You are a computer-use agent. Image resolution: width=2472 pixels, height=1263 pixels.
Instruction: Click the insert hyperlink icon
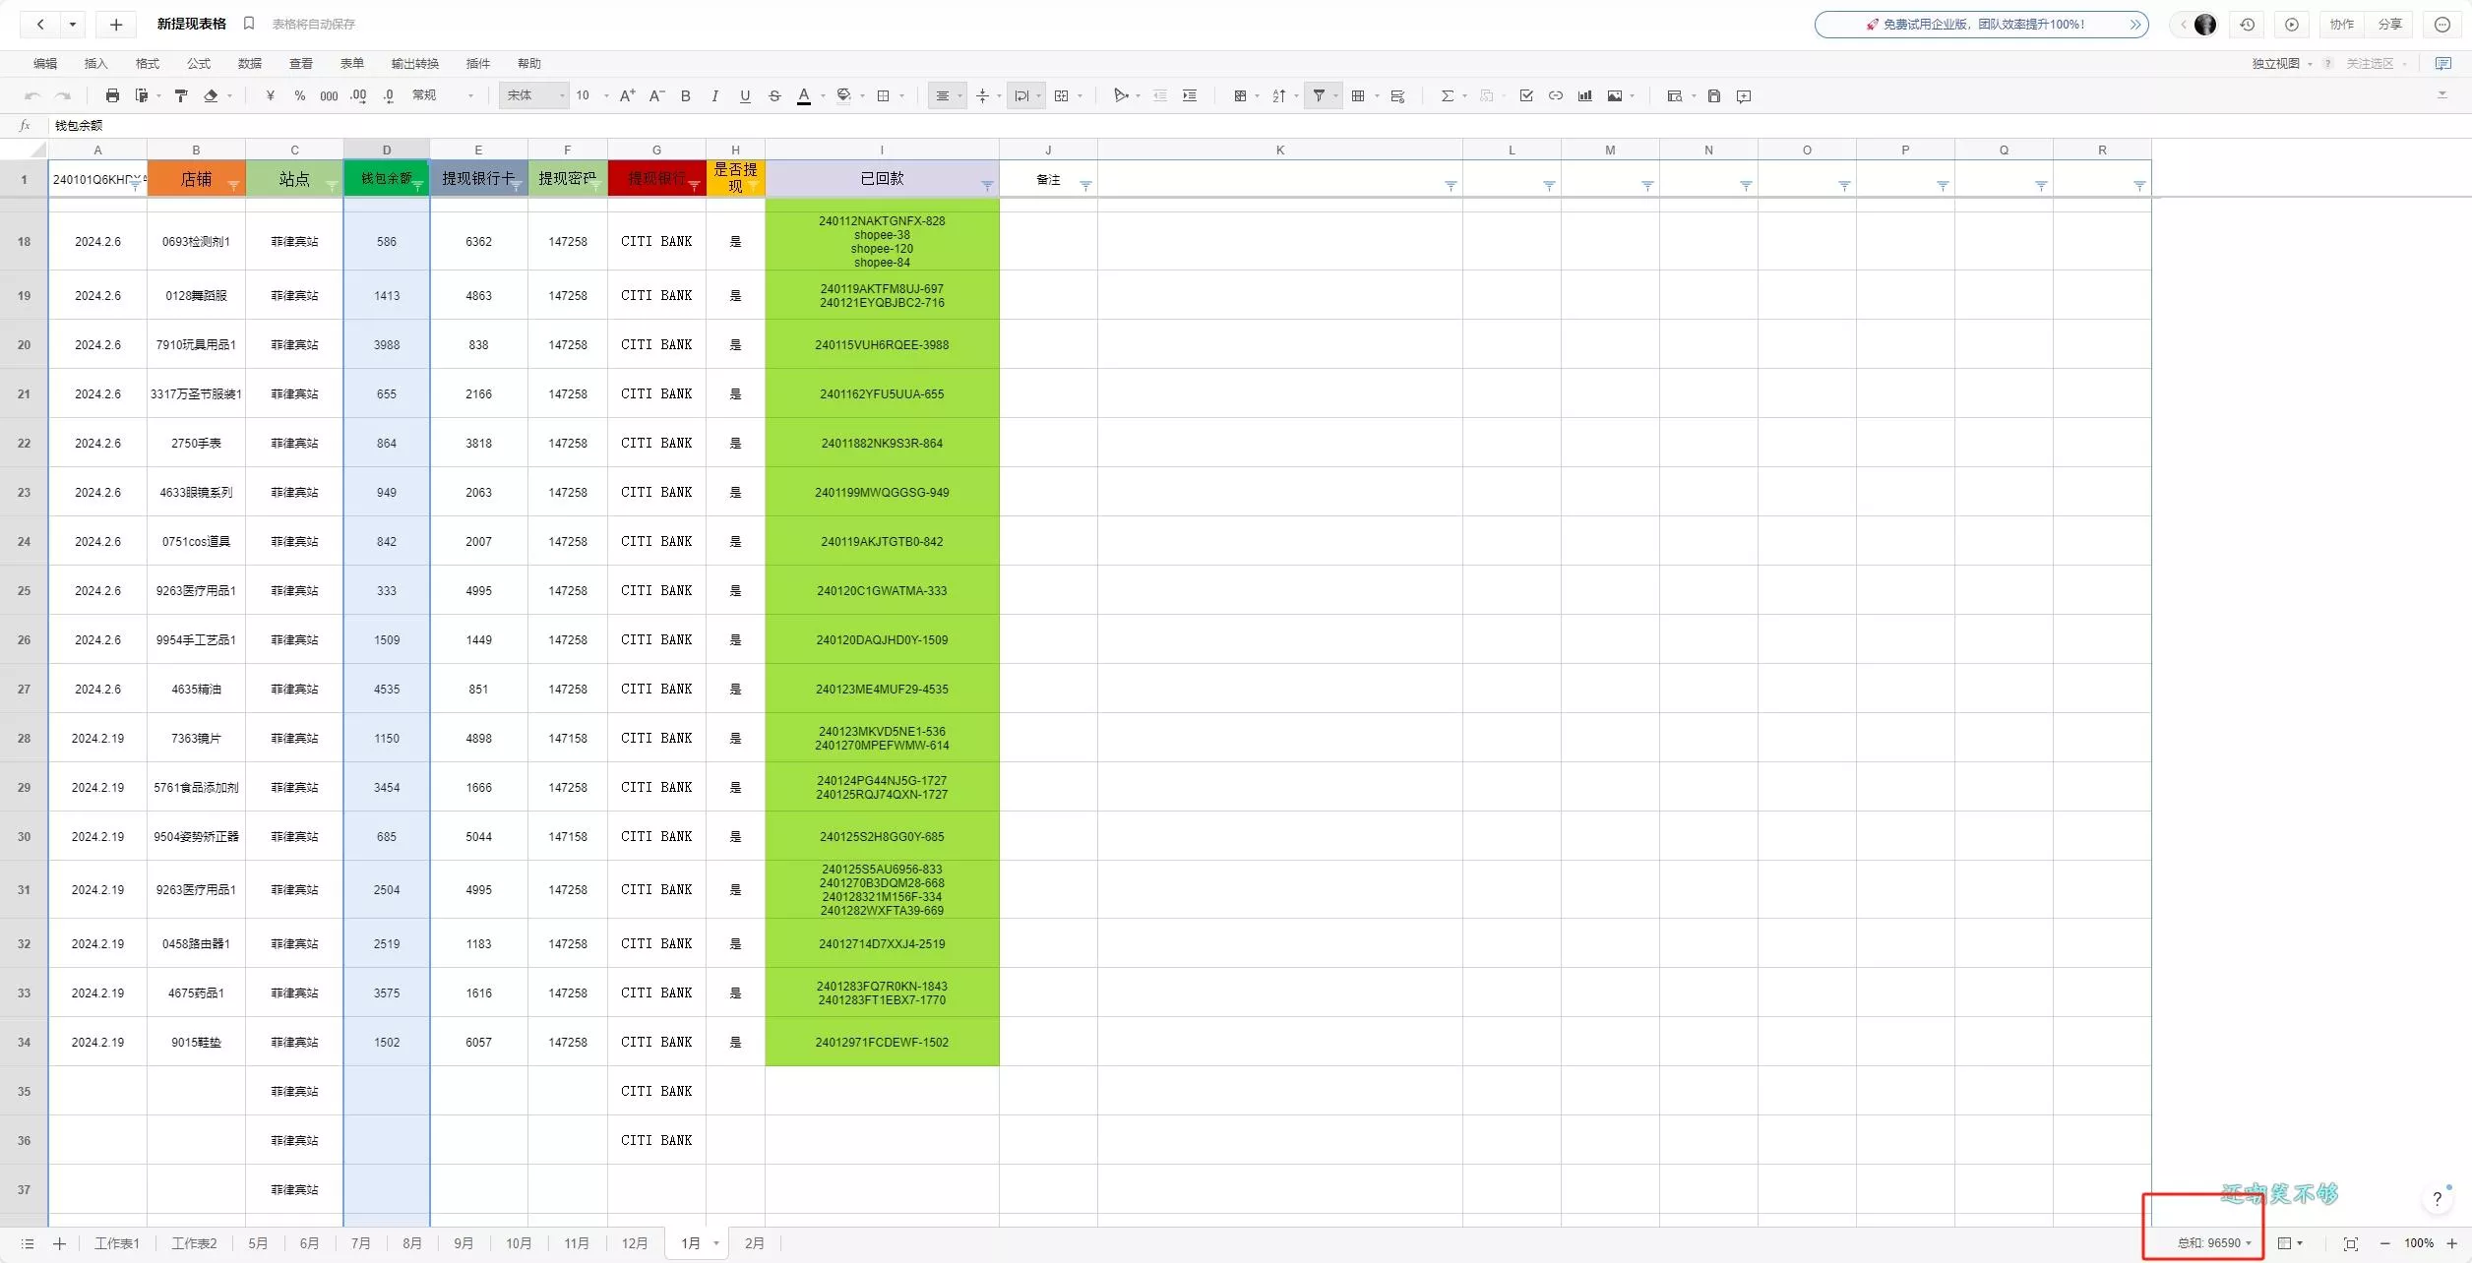point(1556,95)
